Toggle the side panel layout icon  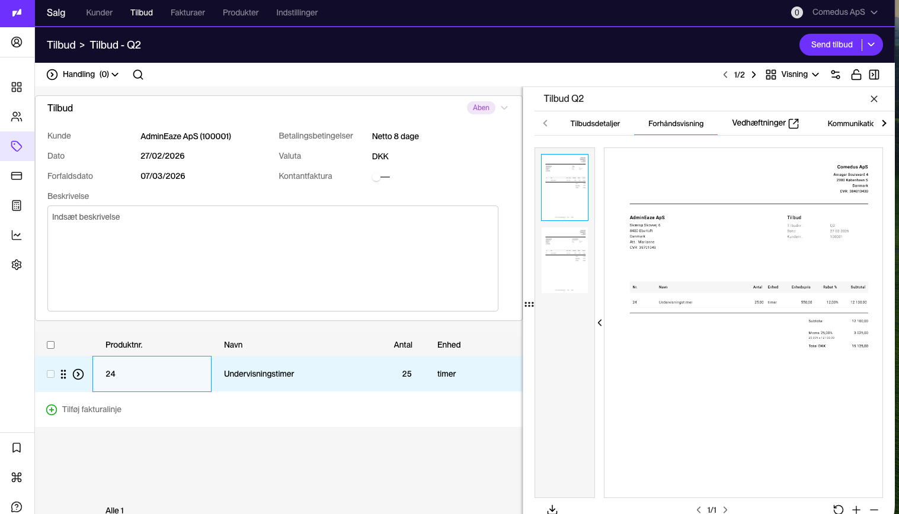tap(874, 75)
